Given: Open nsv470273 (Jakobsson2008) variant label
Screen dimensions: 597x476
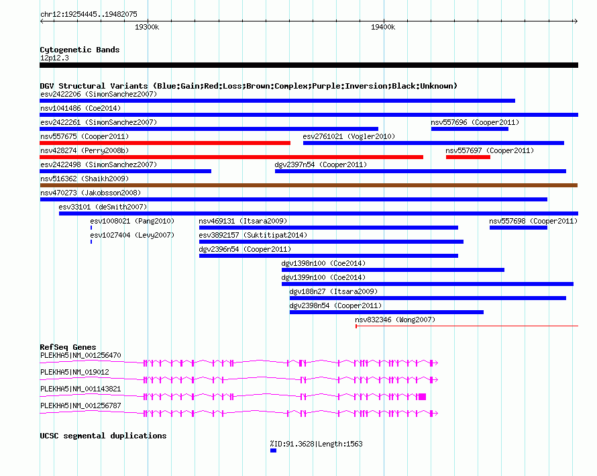Looking at the screenshot, I should (91, 193).
